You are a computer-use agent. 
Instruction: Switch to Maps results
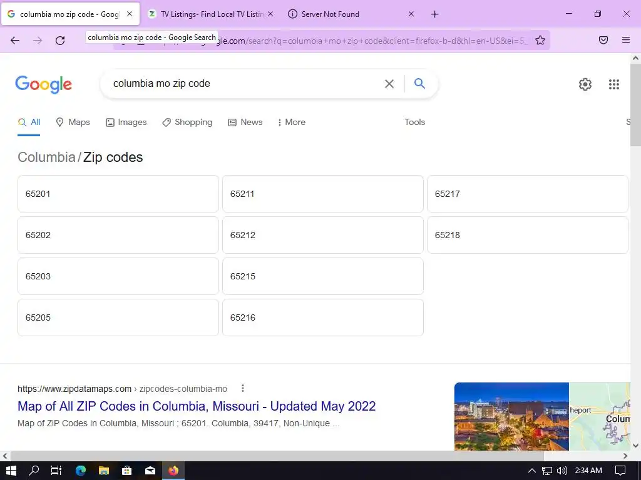(73, 122)
